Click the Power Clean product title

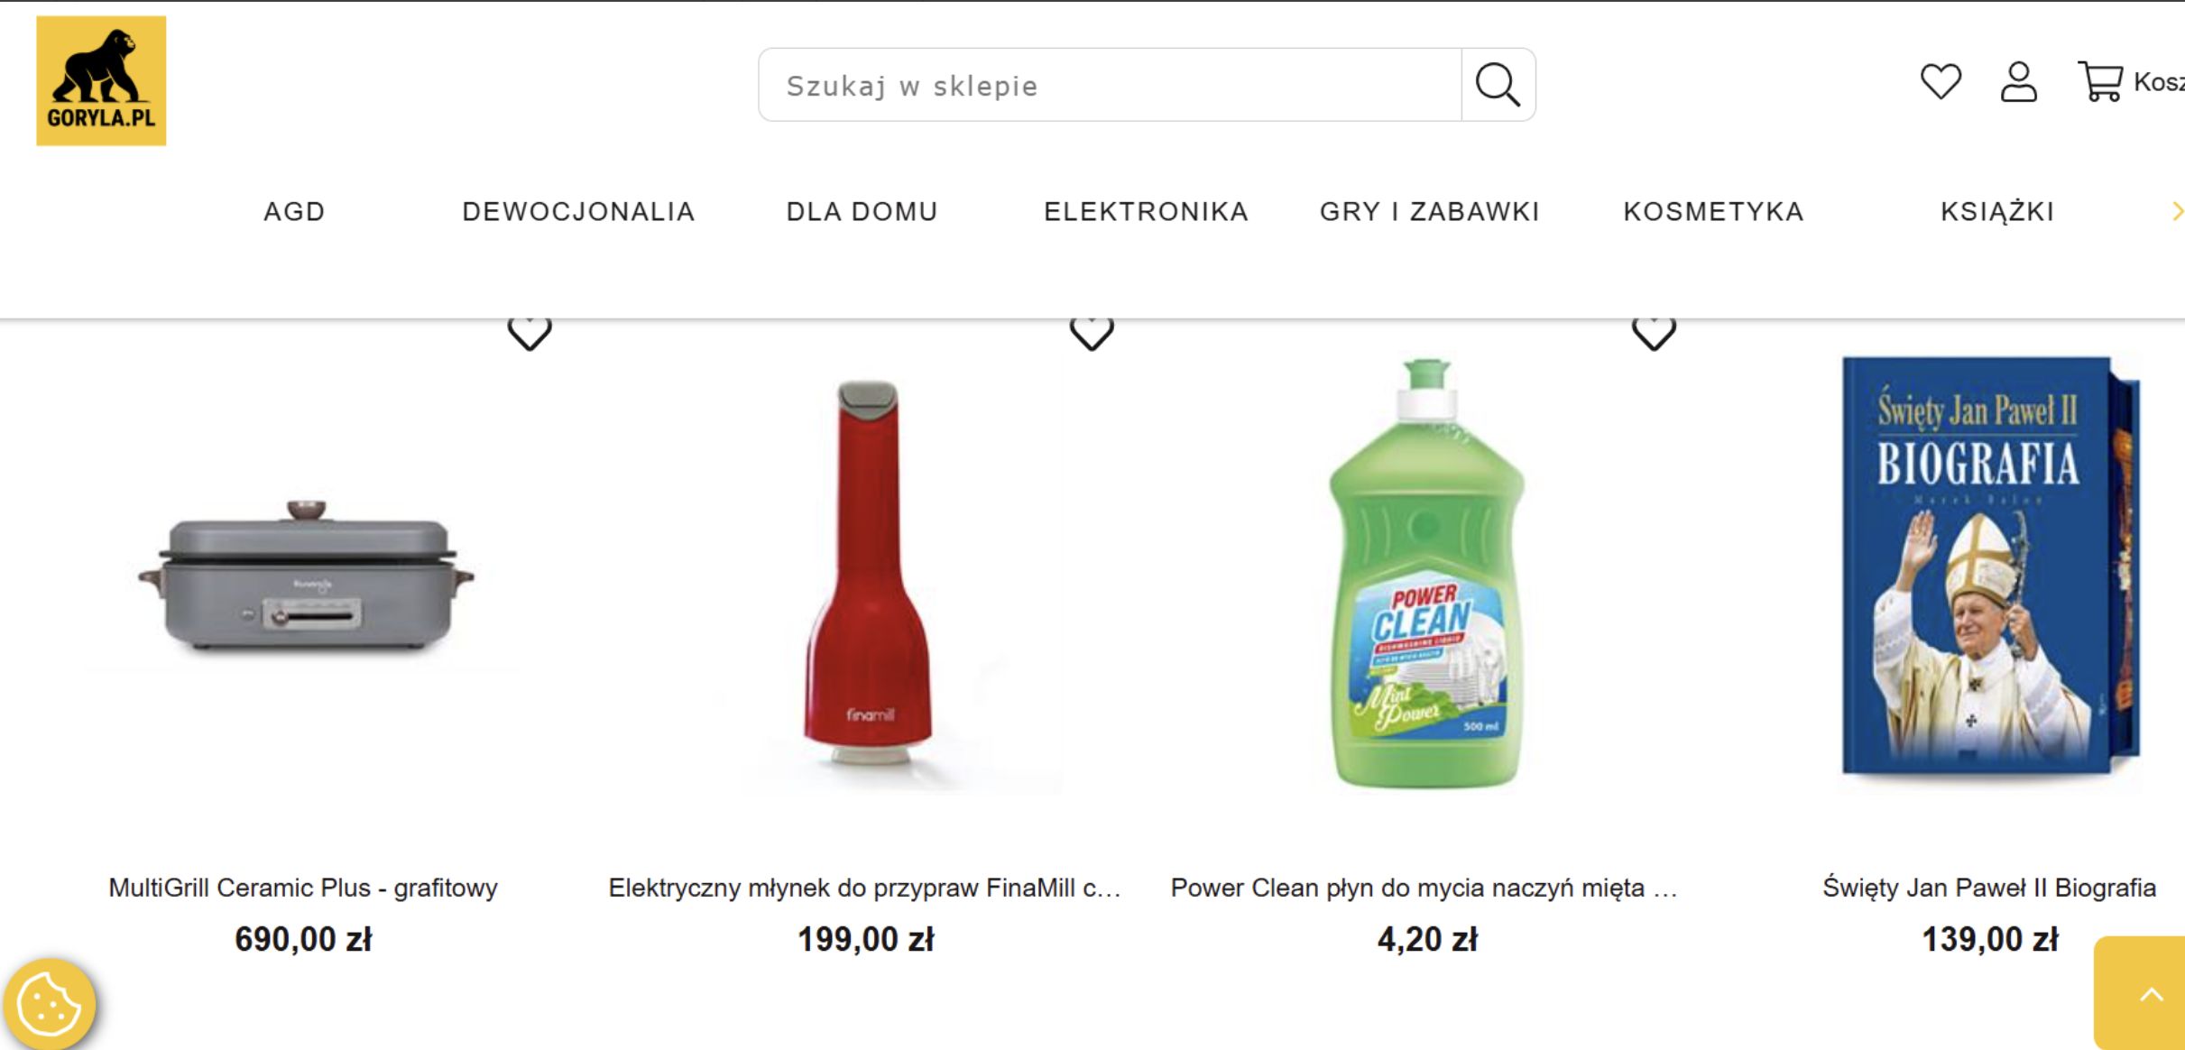(1422, 888)
